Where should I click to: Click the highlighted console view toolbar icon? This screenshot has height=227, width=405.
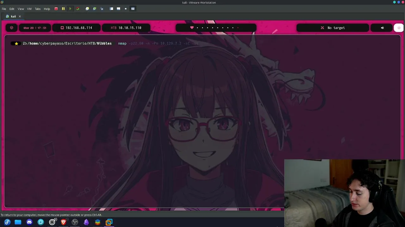pyautogui.click(x=133, y=9)
